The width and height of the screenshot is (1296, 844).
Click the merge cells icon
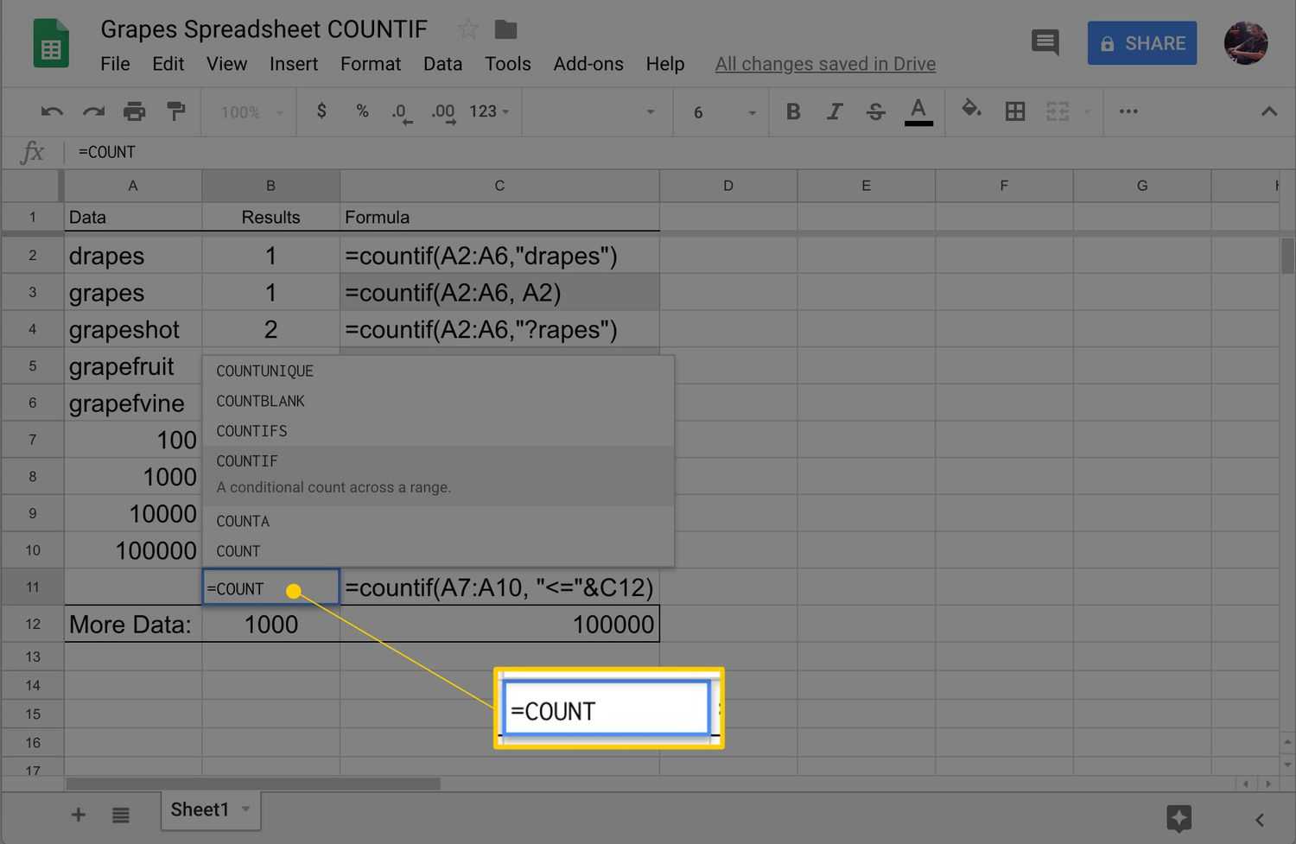(1058, 111)
